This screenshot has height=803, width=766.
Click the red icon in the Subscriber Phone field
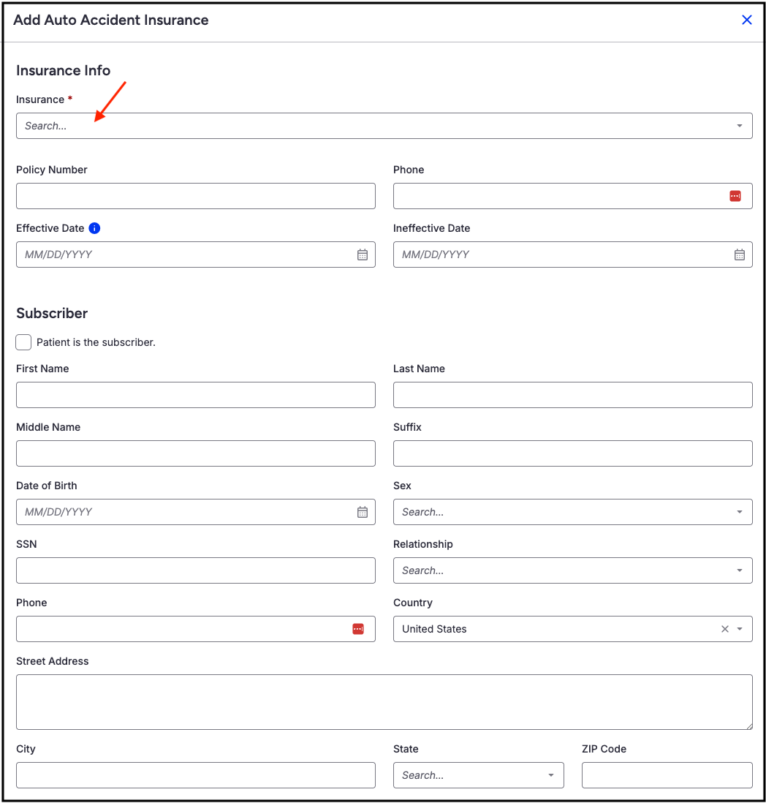tap(358, 629)
